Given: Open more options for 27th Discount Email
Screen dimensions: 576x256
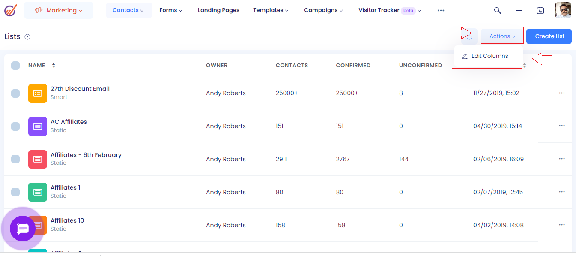Looking at the screenshot, I should [x=562, y=93].
